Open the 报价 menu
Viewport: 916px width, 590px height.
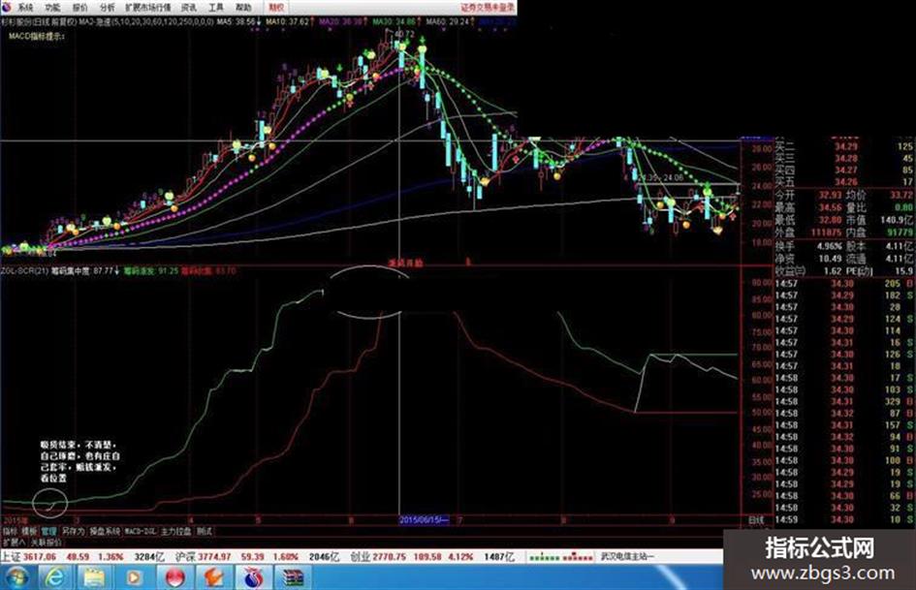(80, 8)
